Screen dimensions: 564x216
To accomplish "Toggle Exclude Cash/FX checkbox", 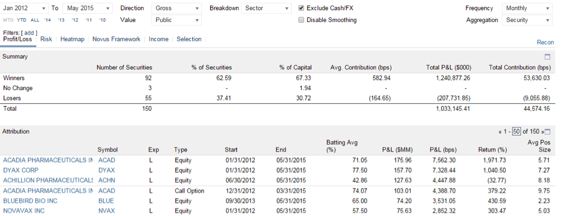I will (301, 8).
